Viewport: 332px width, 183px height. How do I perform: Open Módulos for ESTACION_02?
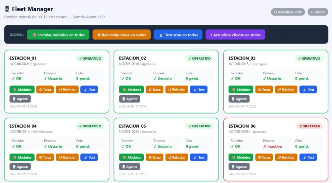point(131,90)
